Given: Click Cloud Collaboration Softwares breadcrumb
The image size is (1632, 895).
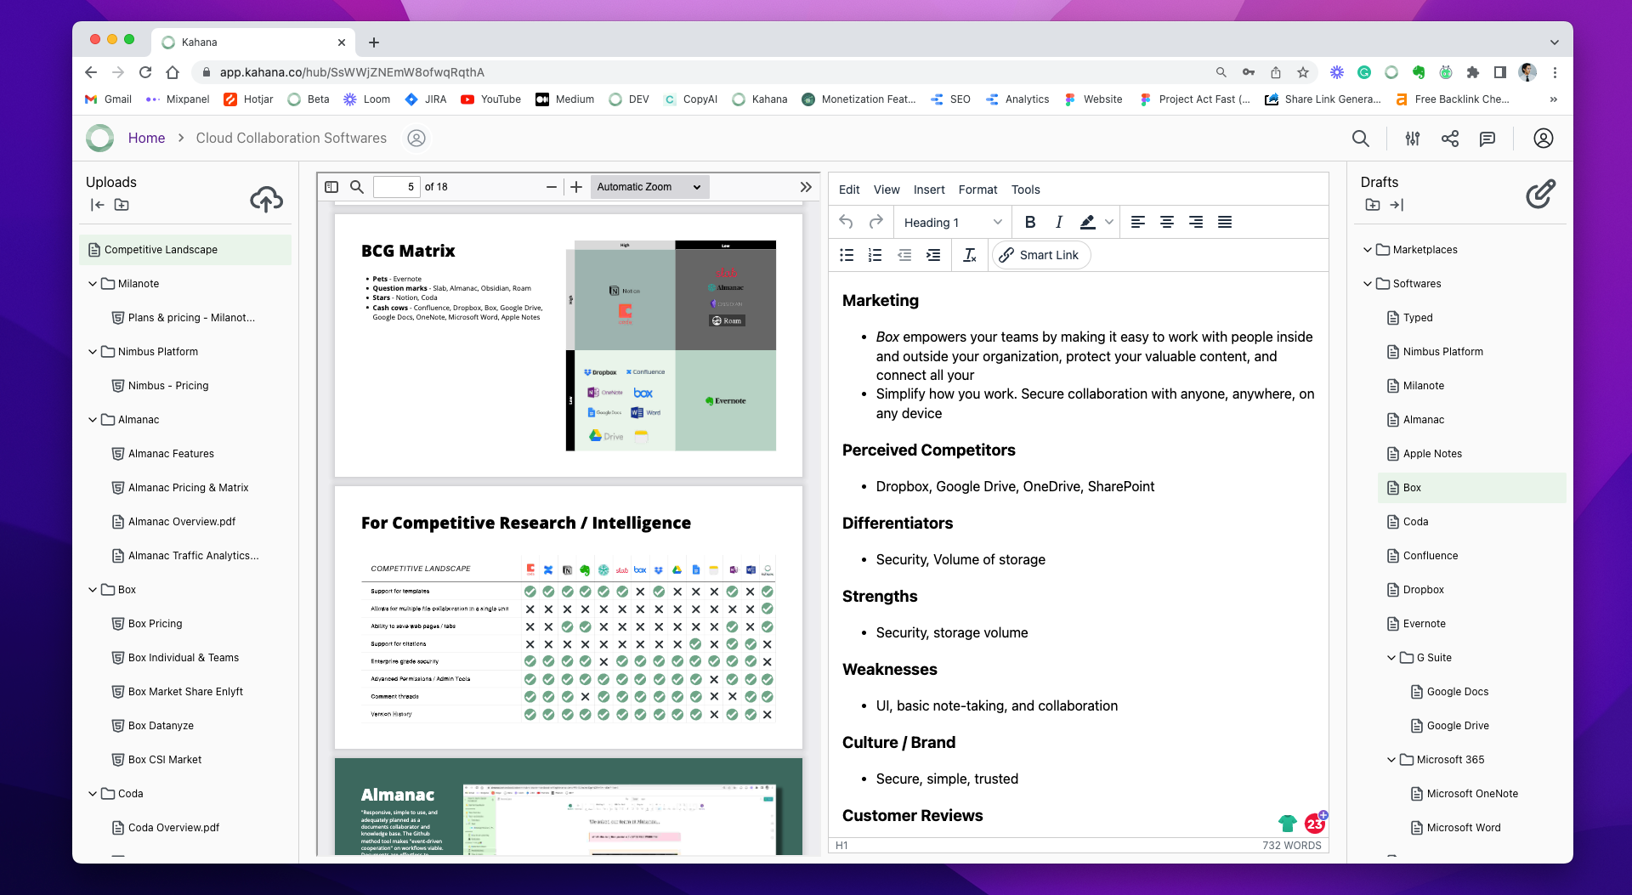Looking at the screenshot, I should click(292, 138).
